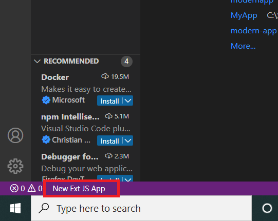Click the errors count icon in the status bar
Screen dimensions: 278x221
[x=14, y=188]
